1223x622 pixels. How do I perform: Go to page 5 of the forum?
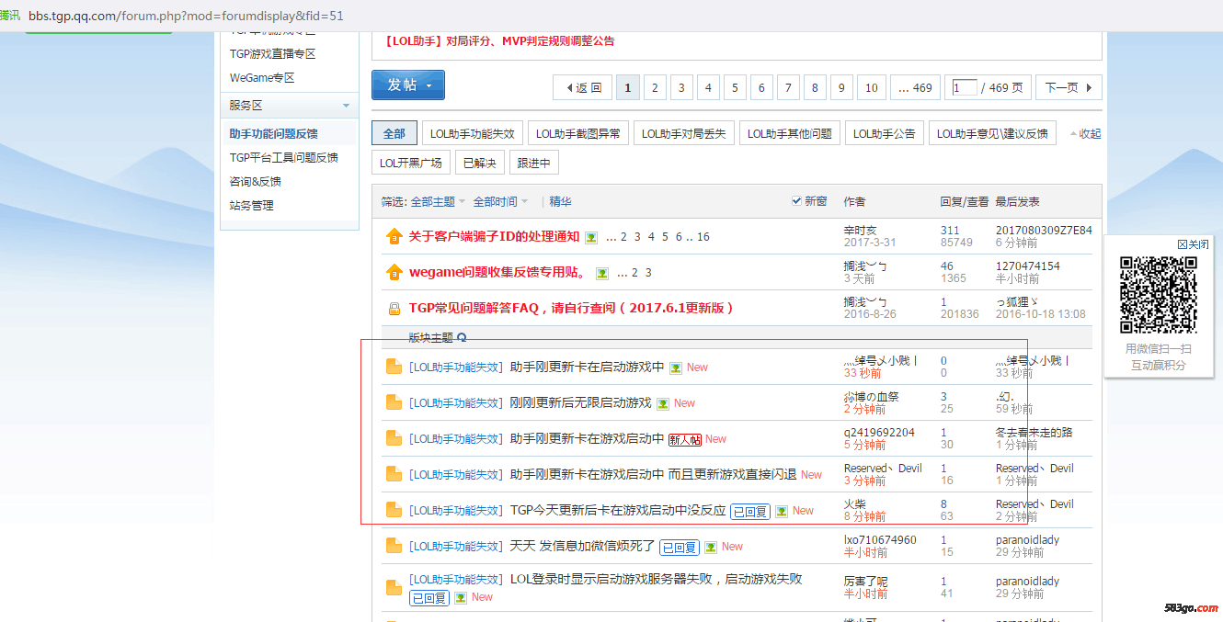[x=735, y=88]
